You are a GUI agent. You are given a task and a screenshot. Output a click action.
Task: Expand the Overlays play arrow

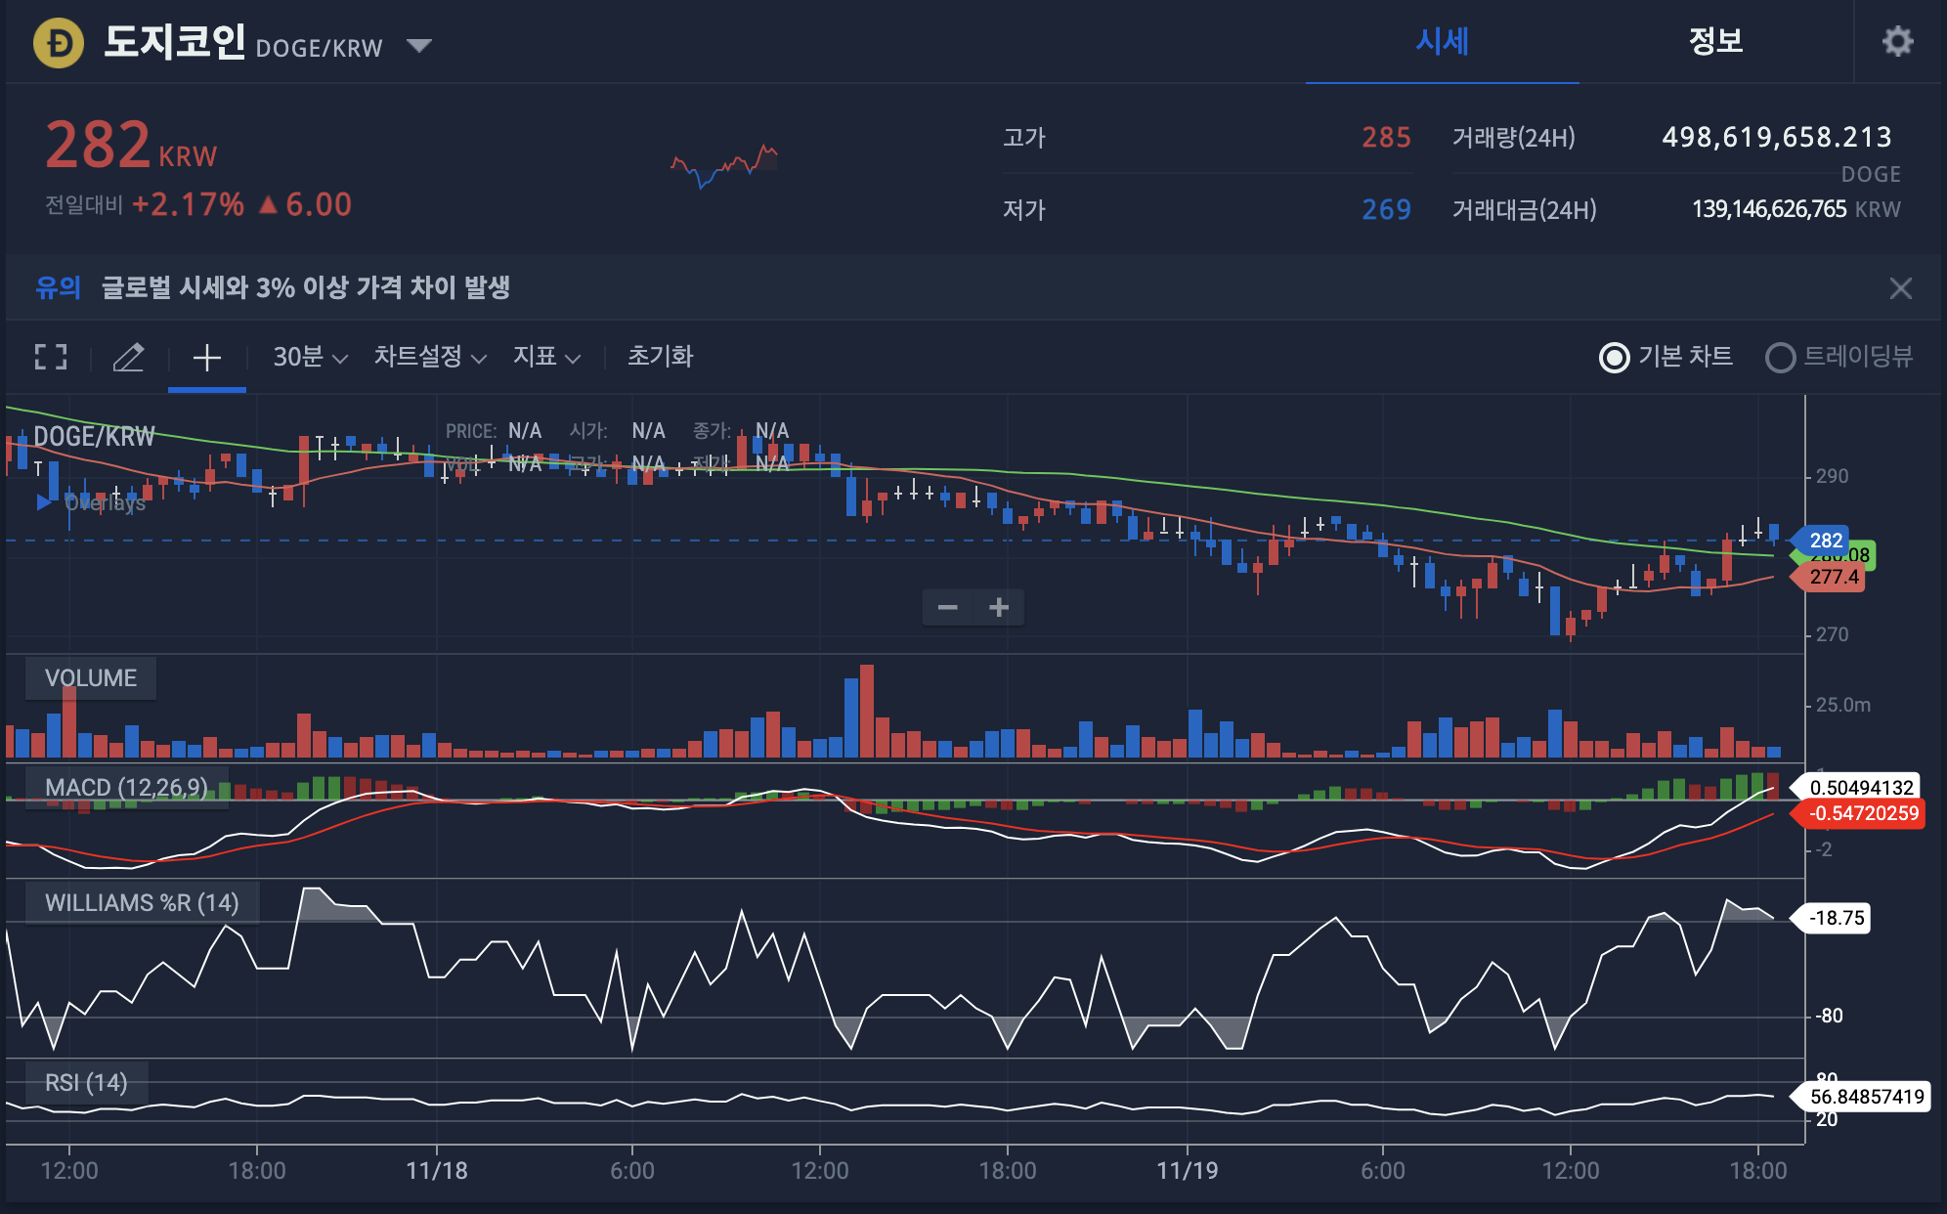click(x=43, y=502)
